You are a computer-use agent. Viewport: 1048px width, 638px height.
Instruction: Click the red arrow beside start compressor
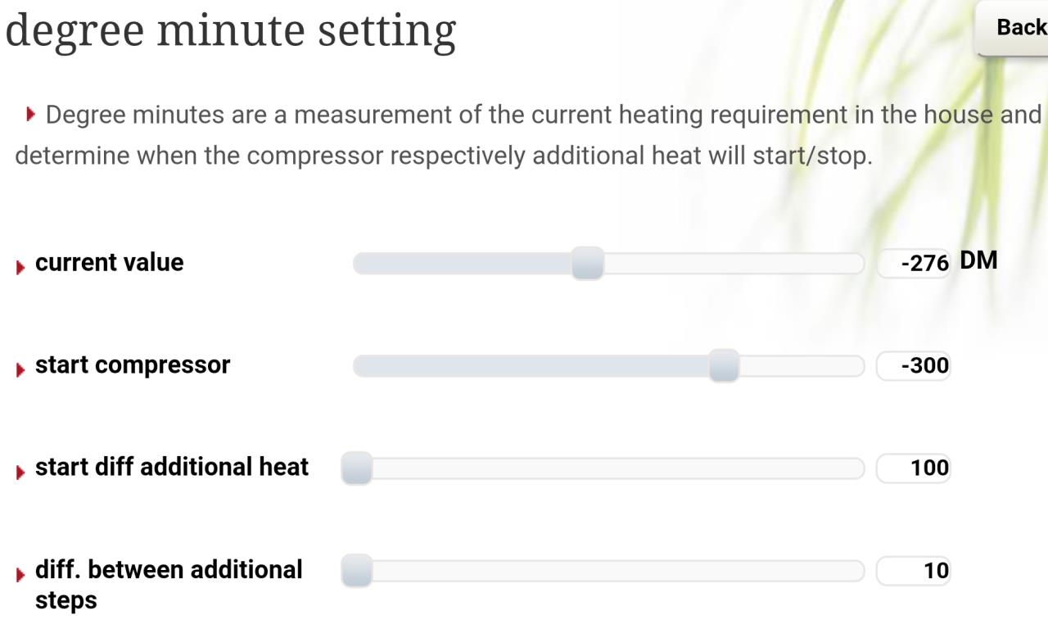click(20, 369)
